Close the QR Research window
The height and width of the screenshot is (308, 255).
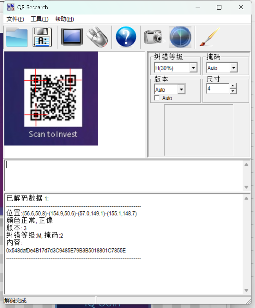tap(241, 7)
